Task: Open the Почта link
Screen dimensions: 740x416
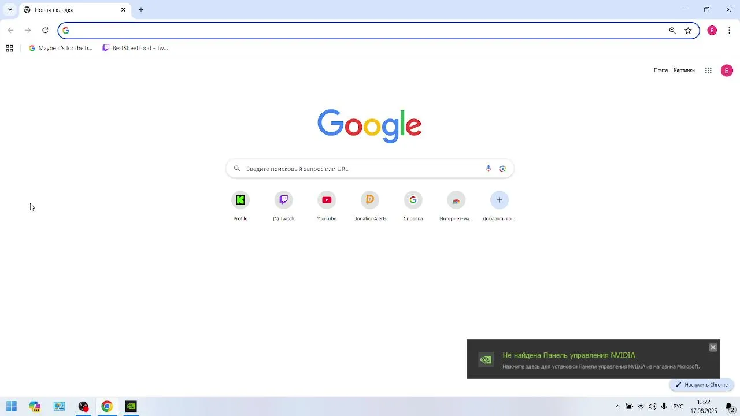Action: pos(661,70)
